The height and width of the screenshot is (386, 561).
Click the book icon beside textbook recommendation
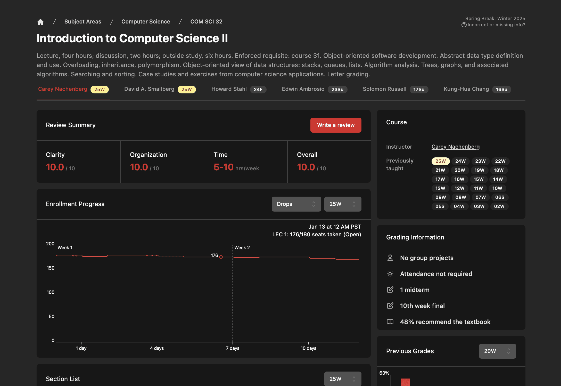pos(390,322)
